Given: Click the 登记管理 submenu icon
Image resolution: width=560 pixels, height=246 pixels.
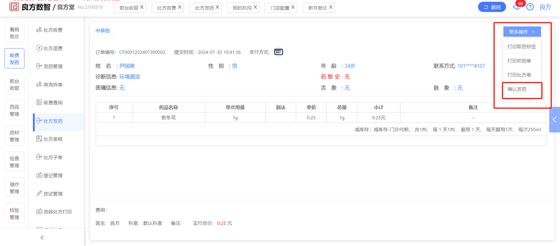Looking at the screenshot, I should tap(39, 175).
